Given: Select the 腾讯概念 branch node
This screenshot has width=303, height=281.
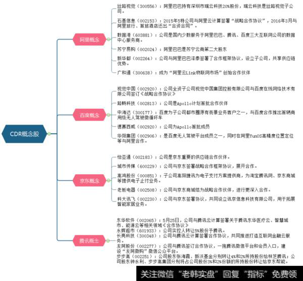Looking at the screenshot, I should coord(86,240).
